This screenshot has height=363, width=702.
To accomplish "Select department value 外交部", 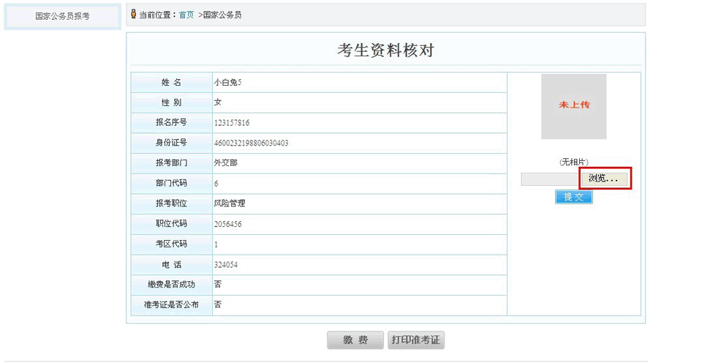I will 226,163.
